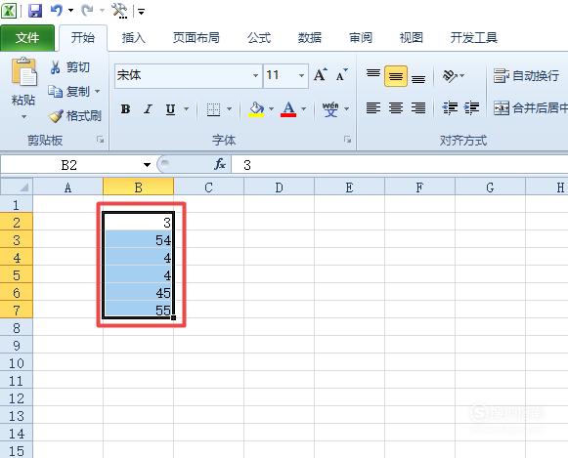Apply red font color

pos(288,109)
